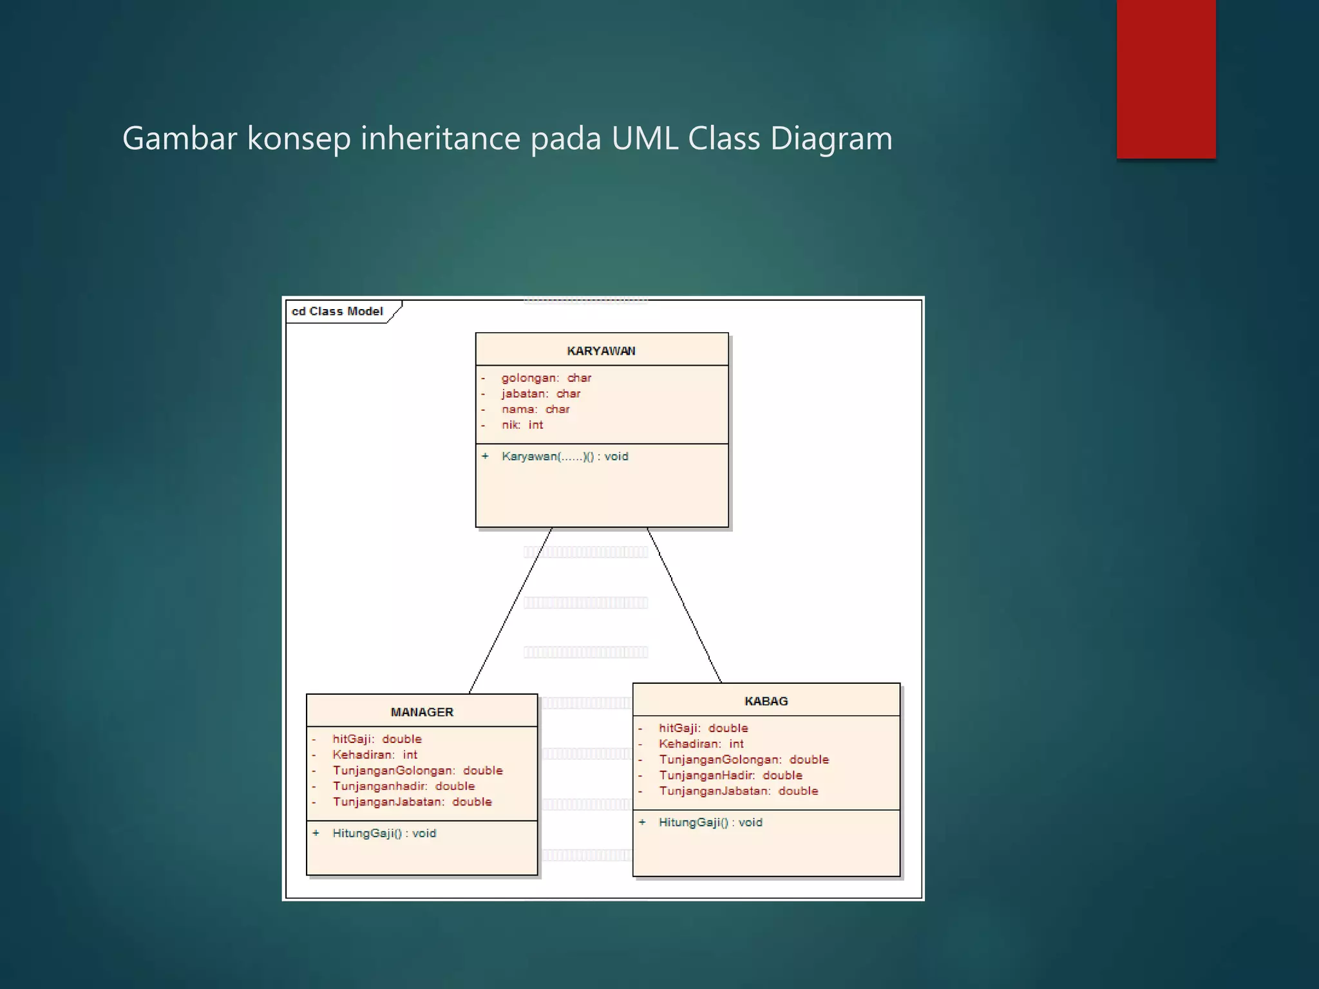Select the cd Class Model label
Viewport: 1319px width, 989px height.
[337, 312]
